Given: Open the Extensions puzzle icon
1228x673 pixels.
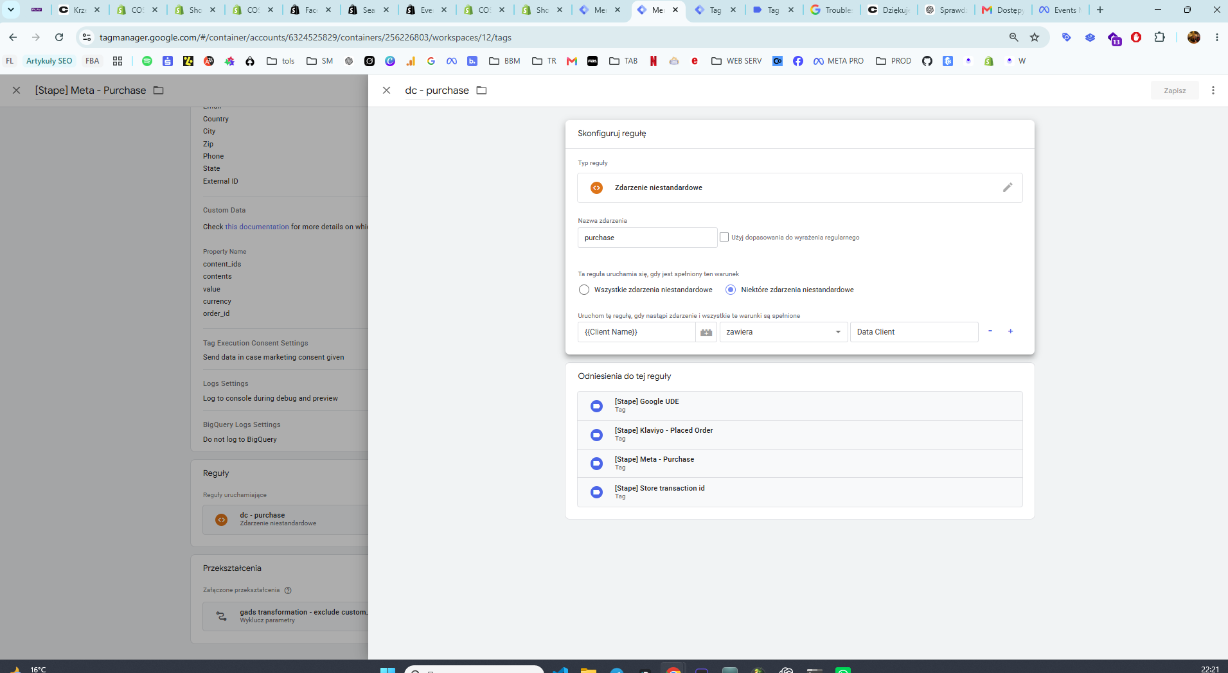Looking at the screenshot, I should point(1159,37).
